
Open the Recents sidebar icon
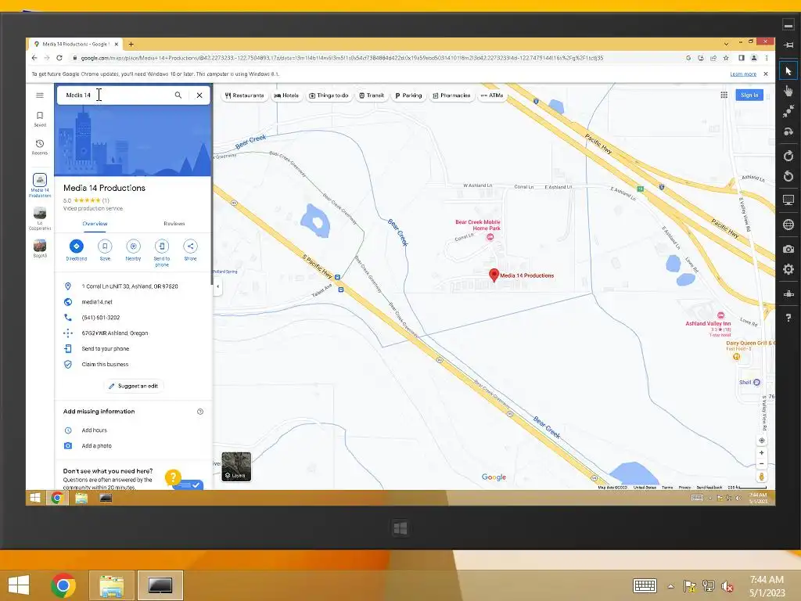[40, 146]
